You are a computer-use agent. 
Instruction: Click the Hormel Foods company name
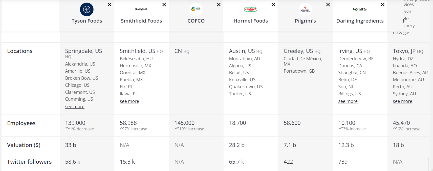pos(251,21)
